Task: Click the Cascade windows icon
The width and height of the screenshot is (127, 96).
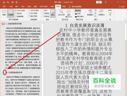Action: pyautogui.click(x=96, y=13)
